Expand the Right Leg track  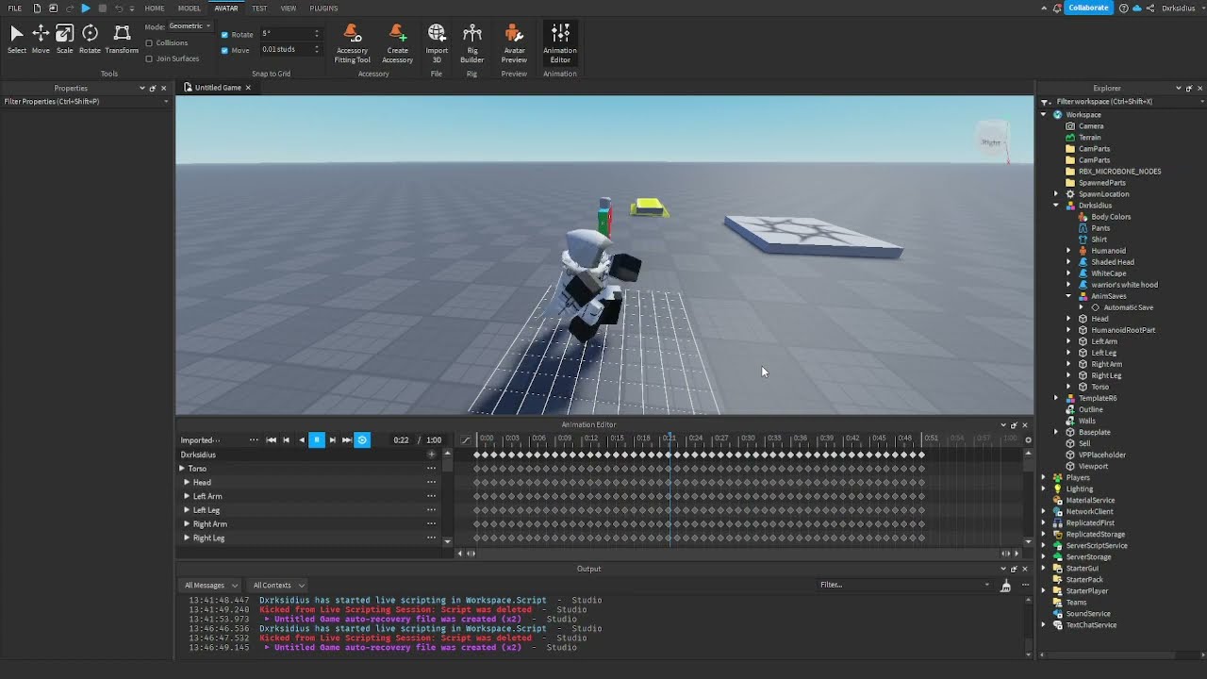[x=187, y=538]
